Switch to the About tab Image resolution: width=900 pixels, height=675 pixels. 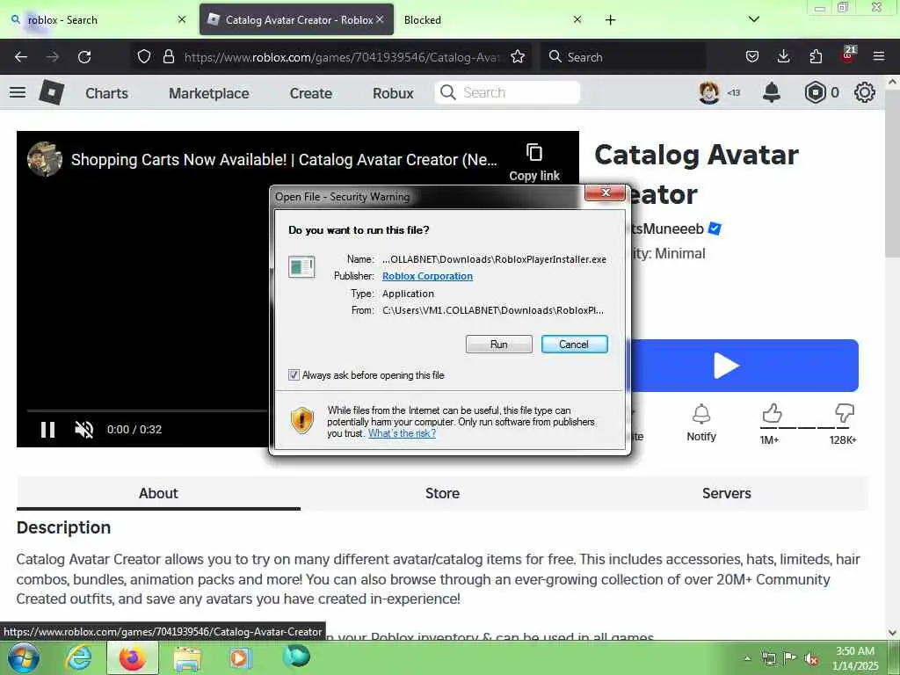158,493
